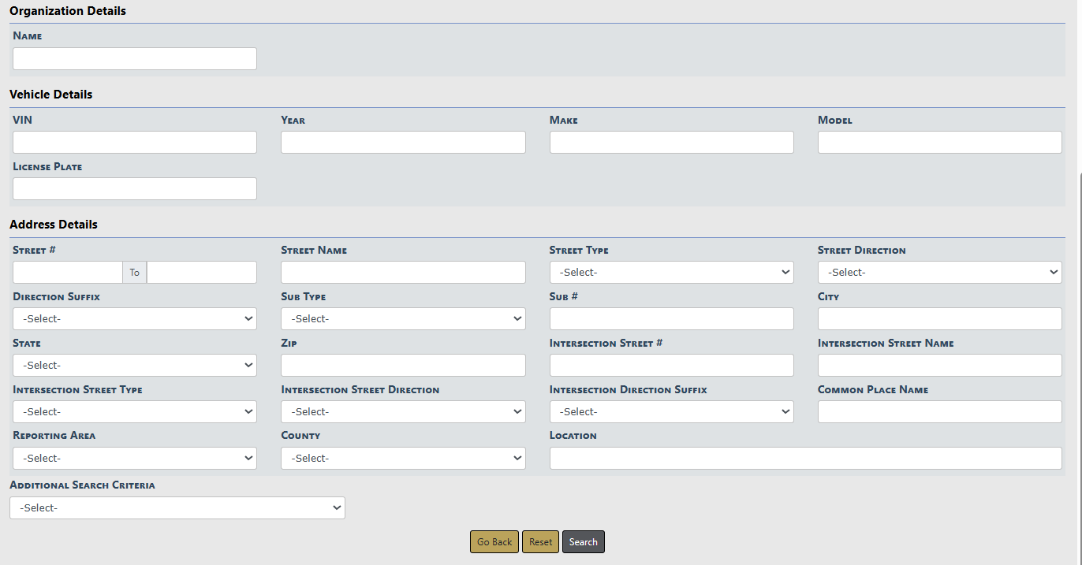Open the State dropdown

pos(135,366)
